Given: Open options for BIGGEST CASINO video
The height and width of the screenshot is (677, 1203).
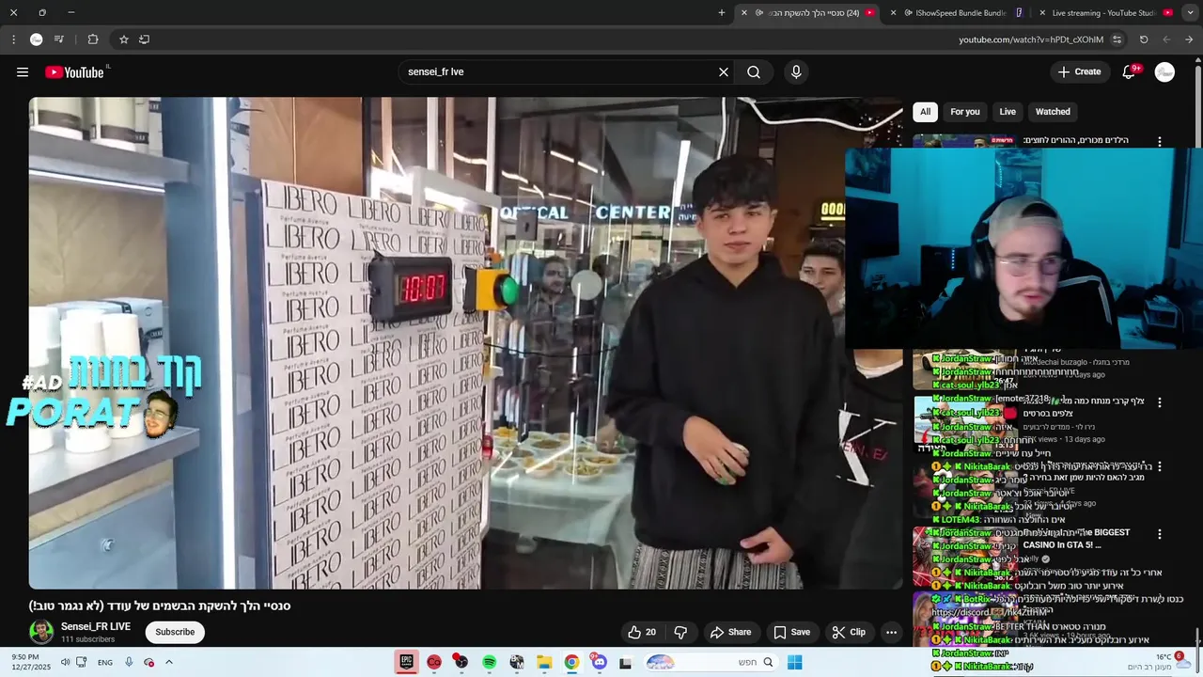Looking at the screenshot, I should tap(1159, 534).
